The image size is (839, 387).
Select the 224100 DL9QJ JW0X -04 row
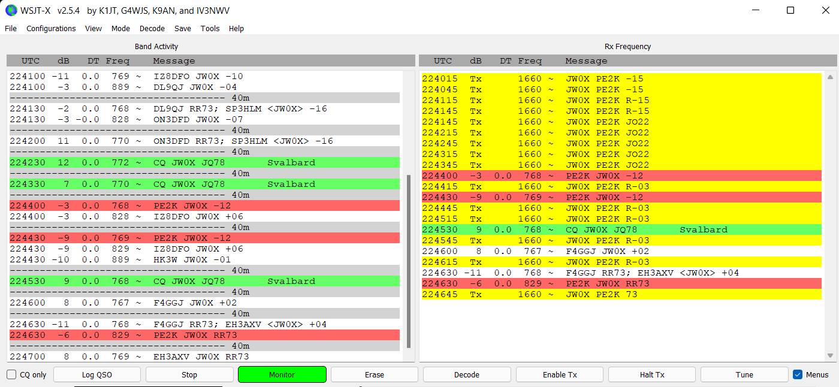(x=204, y=87)
